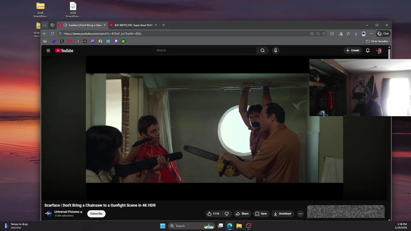Viewport: 411px width, 231px height.
Task: Open the browser profile avatar
Action: pos(363,33)
